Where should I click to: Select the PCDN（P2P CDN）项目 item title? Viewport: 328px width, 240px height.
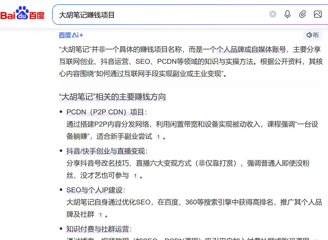click(x=106, y=112)
